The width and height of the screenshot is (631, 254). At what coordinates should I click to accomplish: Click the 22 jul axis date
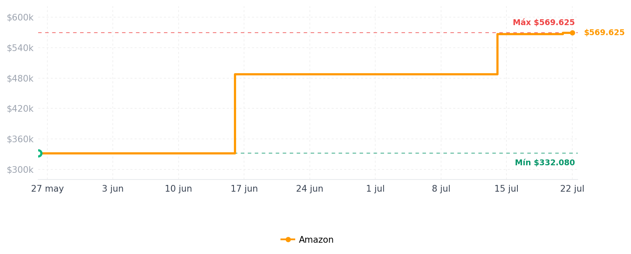point(572,189)
